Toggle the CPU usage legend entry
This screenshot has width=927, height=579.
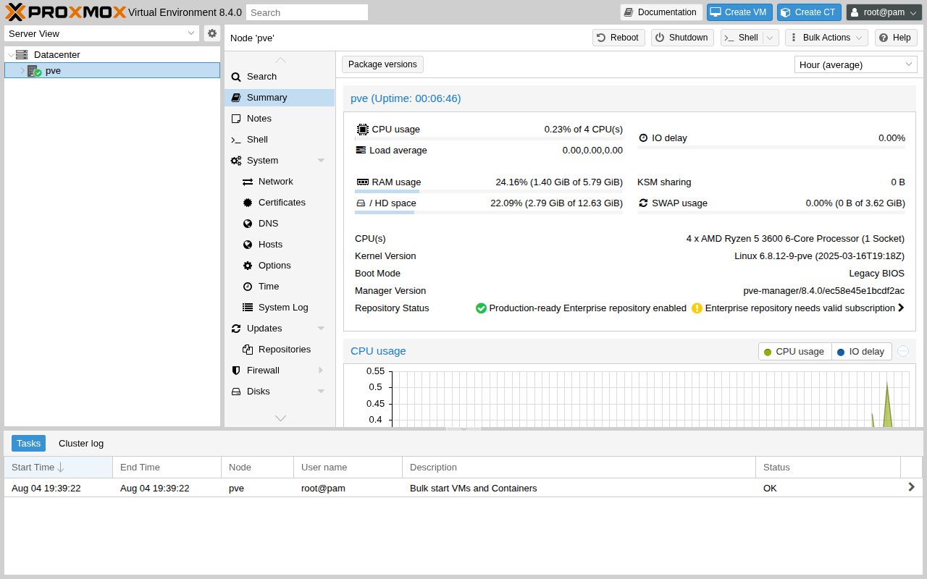click(794, 352)
